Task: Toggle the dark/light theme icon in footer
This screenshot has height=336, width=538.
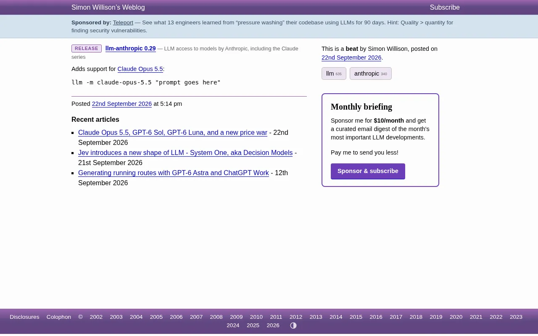Action: [x=293, y=325]
